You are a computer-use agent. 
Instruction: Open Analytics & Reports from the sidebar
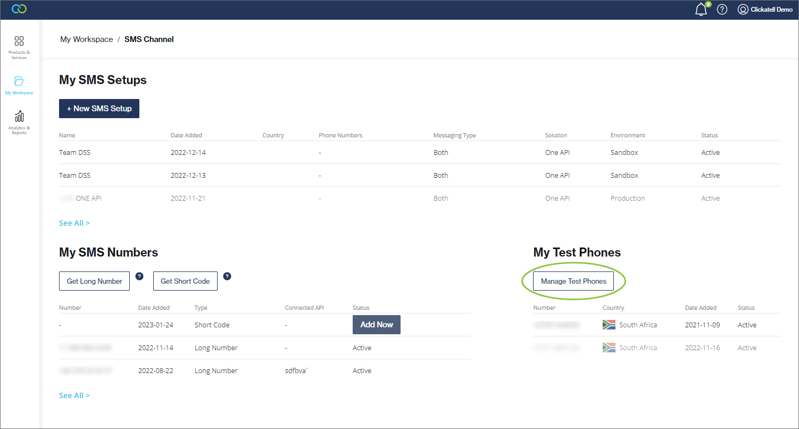19,122
